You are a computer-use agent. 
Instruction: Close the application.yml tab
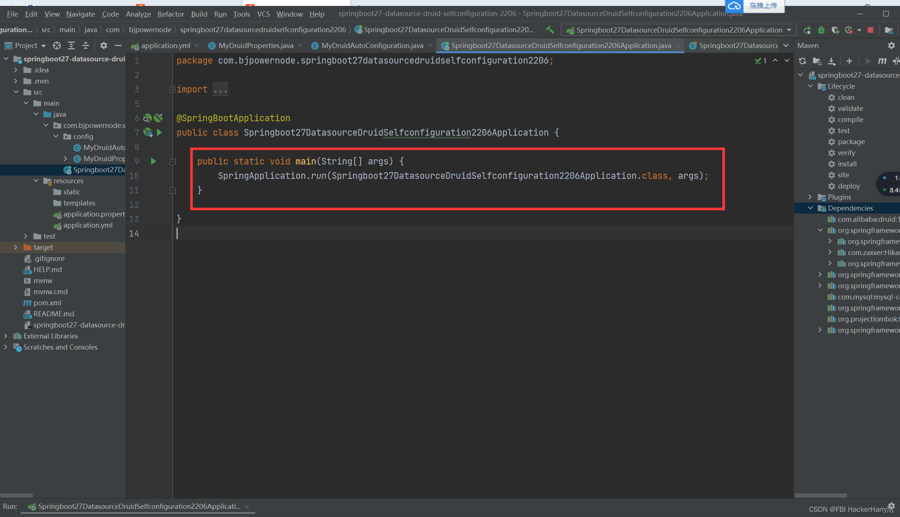(197, 45)
